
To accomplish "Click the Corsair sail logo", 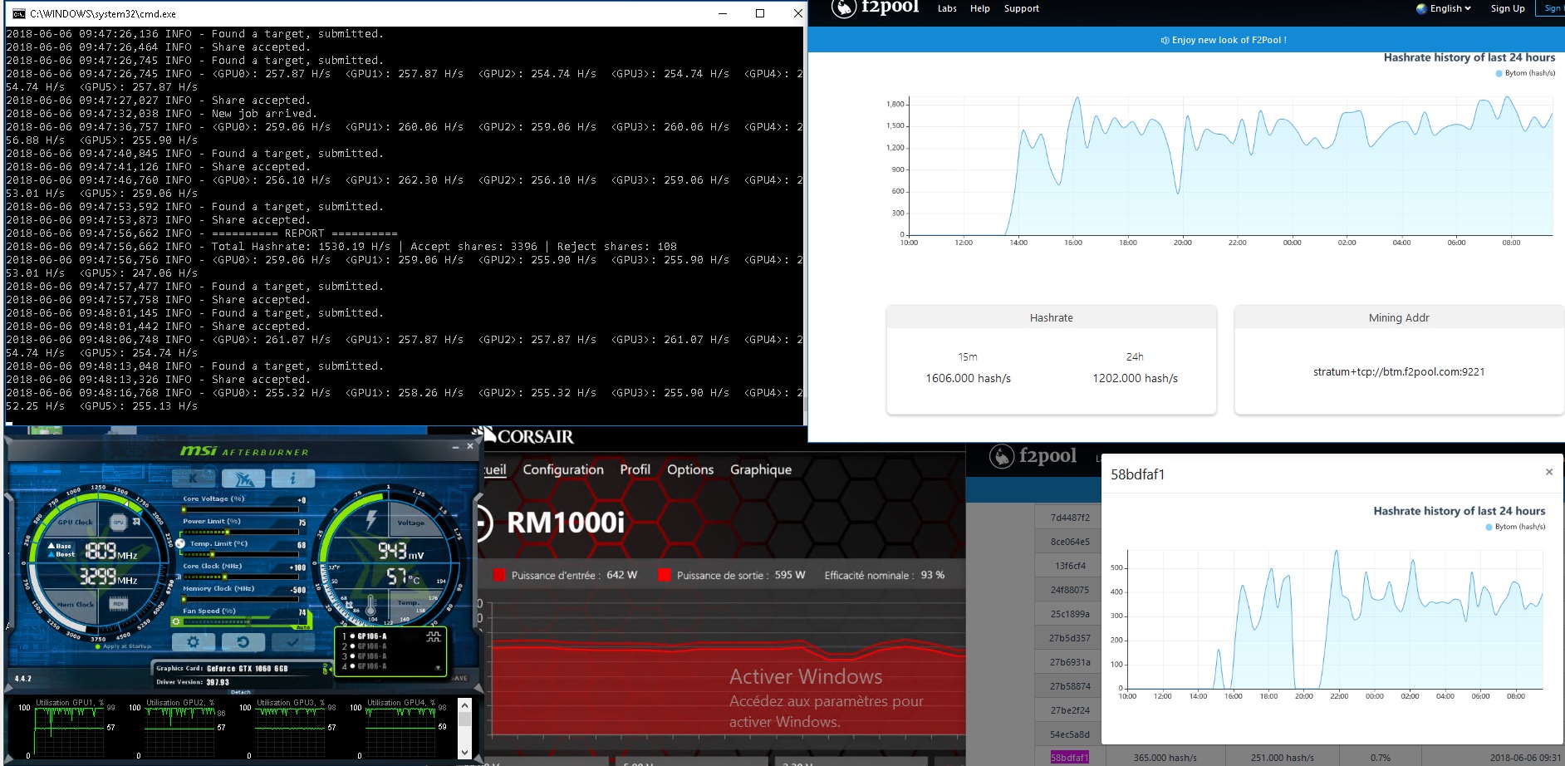I will click(486, 434).
